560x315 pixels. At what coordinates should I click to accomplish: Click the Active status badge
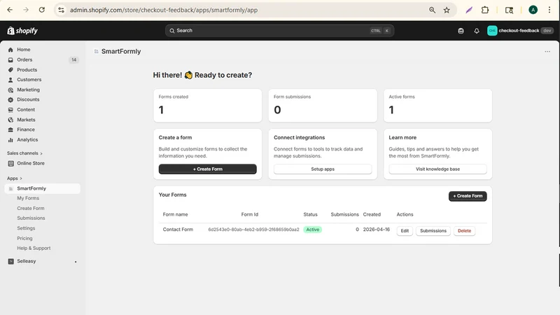click(x=312, y=230)
